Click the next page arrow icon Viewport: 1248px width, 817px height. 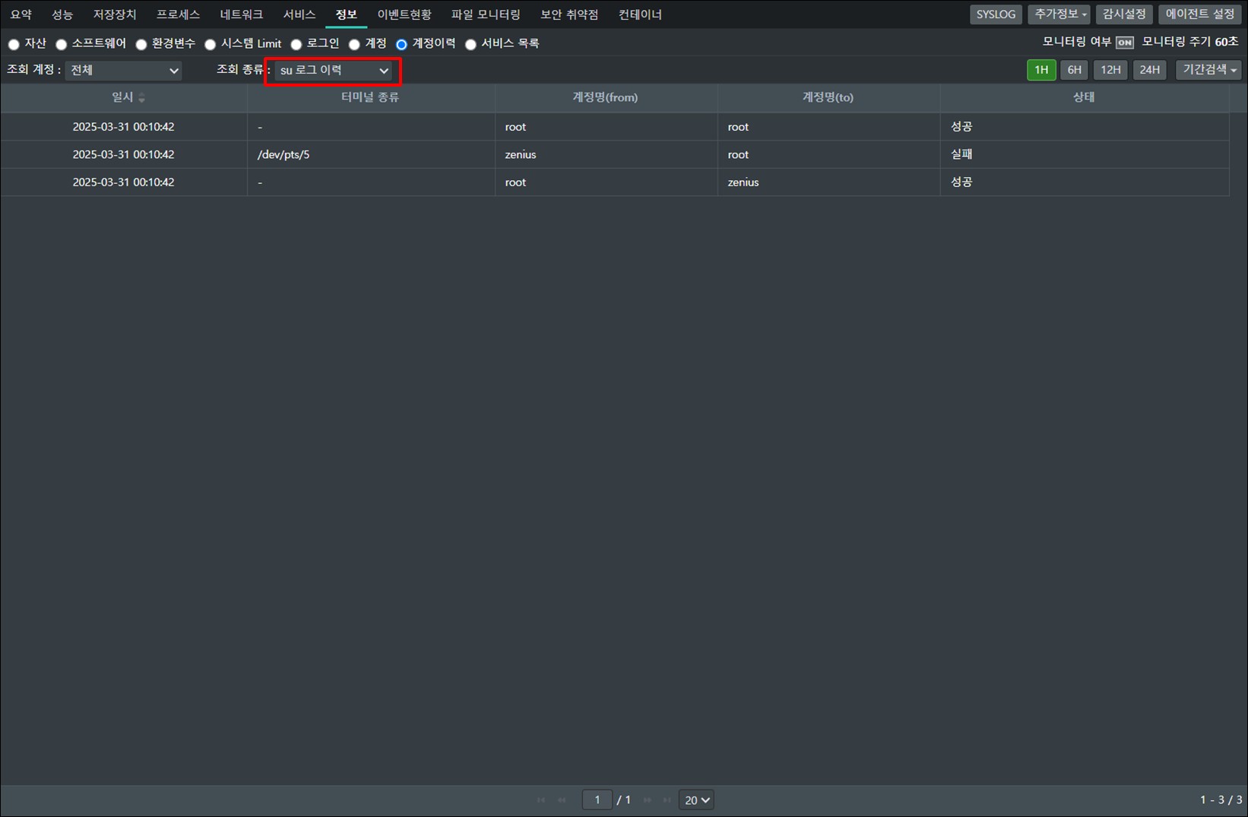click(x=648, y=800)
